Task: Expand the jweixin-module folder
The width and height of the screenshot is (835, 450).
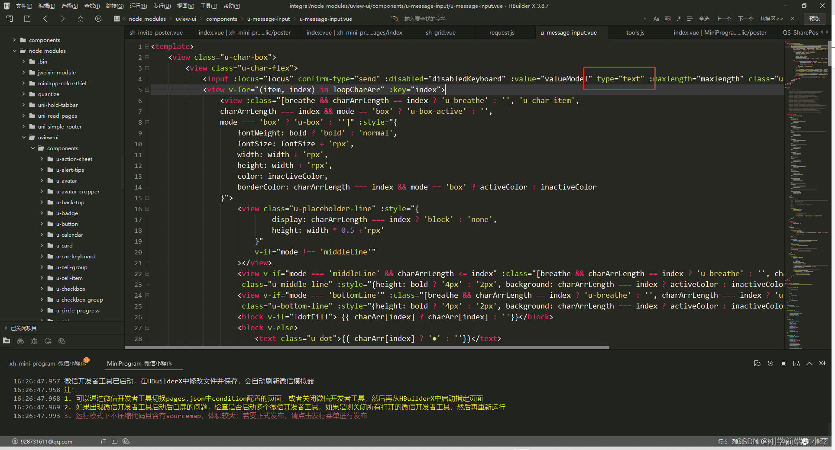Action: [x=23, y=72]
